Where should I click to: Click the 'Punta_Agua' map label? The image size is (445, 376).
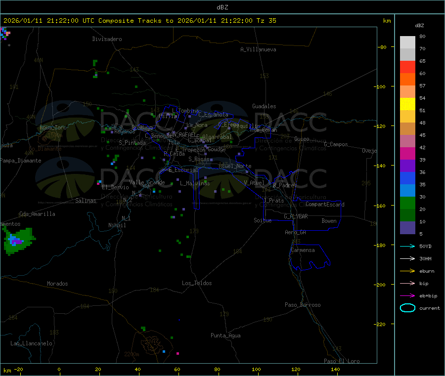(225, 335)
